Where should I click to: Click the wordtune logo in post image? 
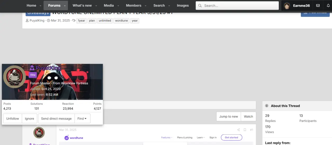click(74, 138)
